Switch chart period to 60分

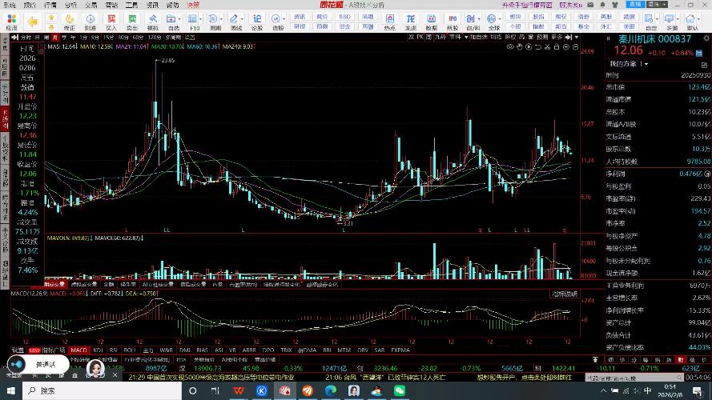pos(138,38)
